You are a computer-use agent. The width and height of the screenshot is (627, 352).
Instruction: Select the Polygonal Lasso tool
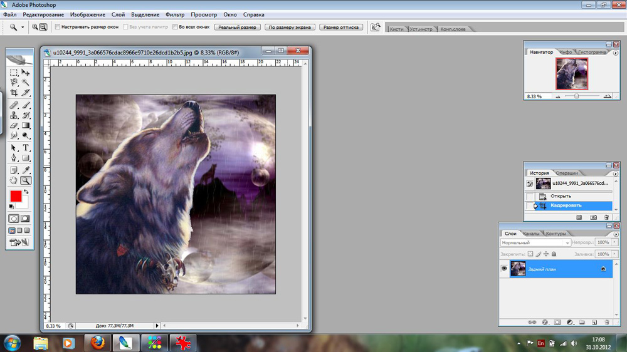[x=14, y=82]
